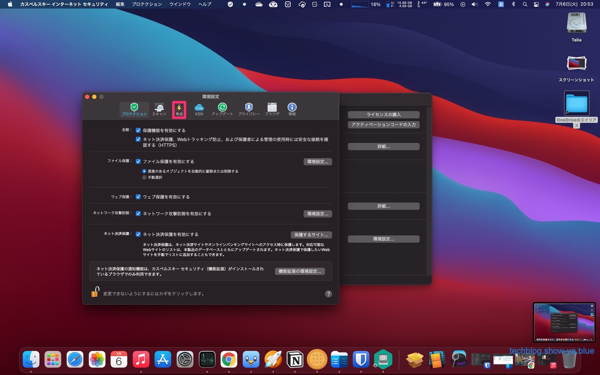This screenshot has height=375, width=600.
Task: Disable ファイル保護を有効にする checkbox
Action: point(138,161)
